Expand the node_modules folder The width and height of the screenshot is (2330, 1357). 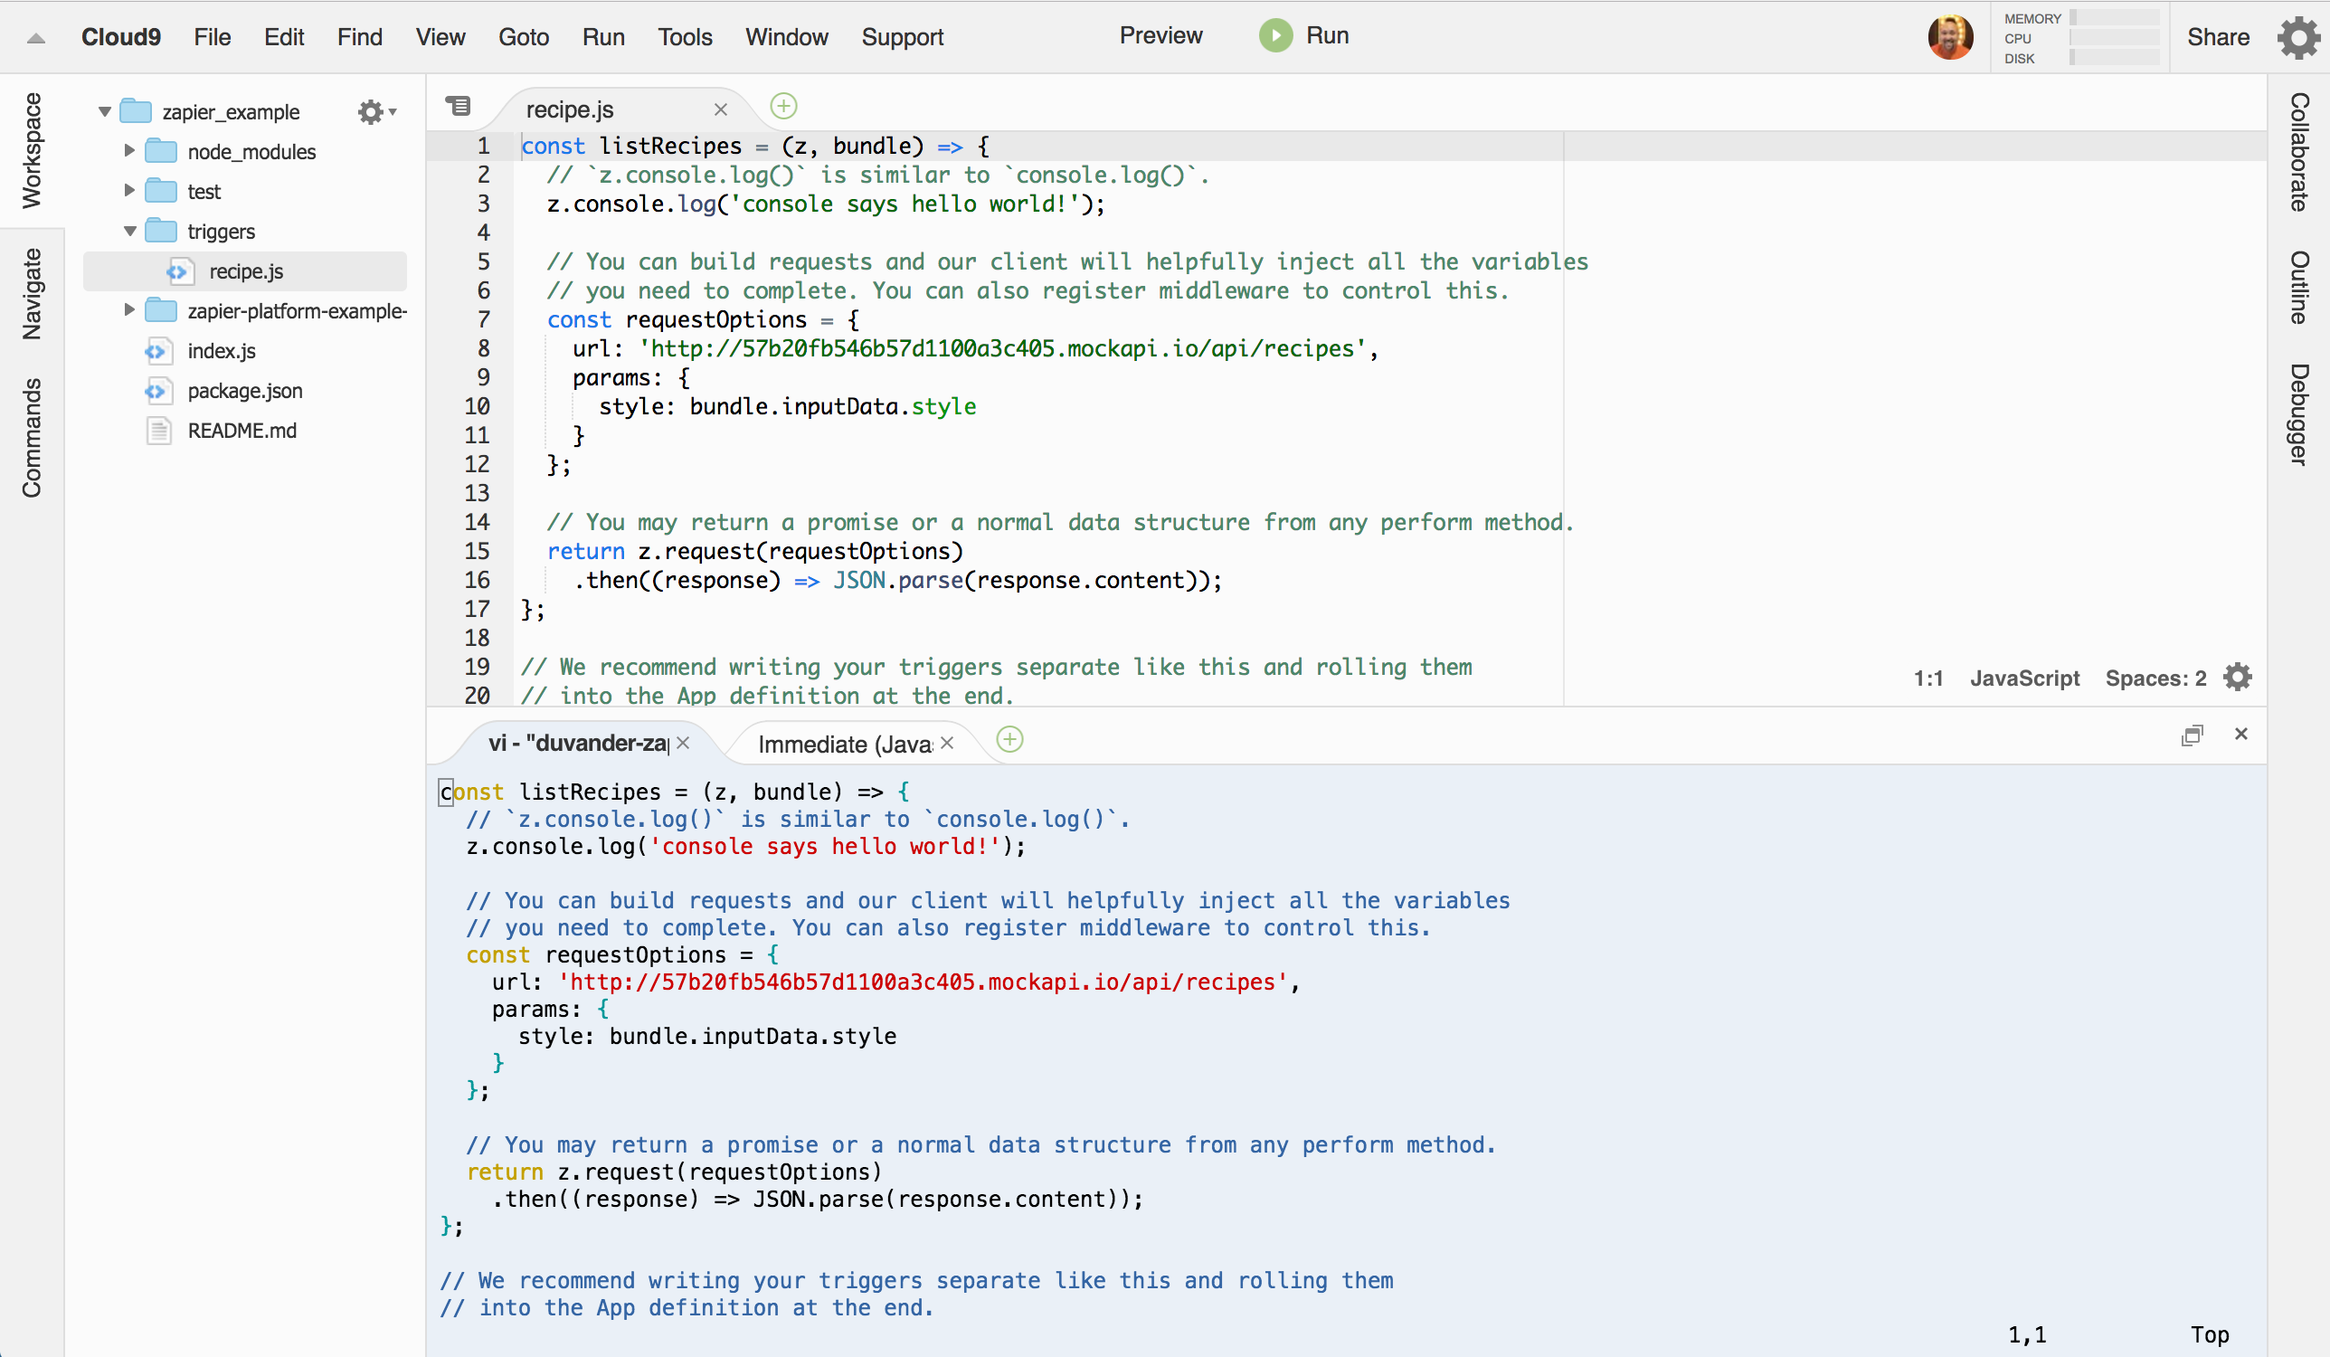click(129, 151)
